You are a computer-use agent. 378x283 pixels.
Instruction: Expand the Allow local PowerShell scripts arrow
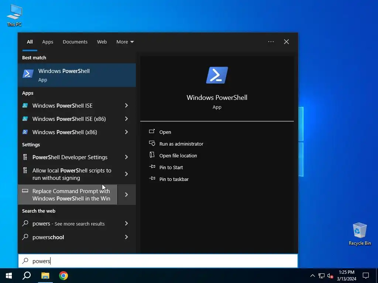click(126, 174)
